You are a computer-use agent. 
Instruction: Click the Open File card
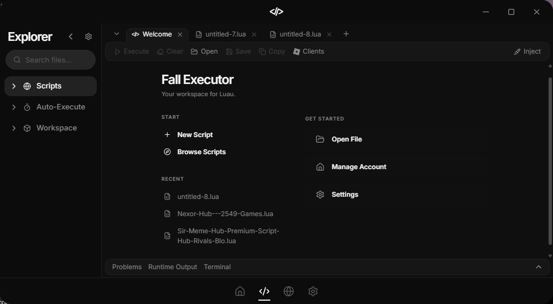(x=397, y=139)
